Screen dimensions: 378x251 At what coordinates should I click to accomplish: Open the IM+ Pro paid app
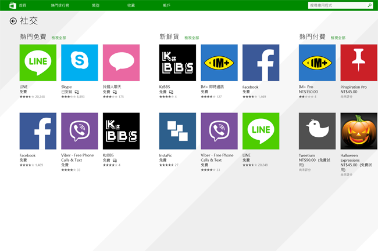point(317,63)
